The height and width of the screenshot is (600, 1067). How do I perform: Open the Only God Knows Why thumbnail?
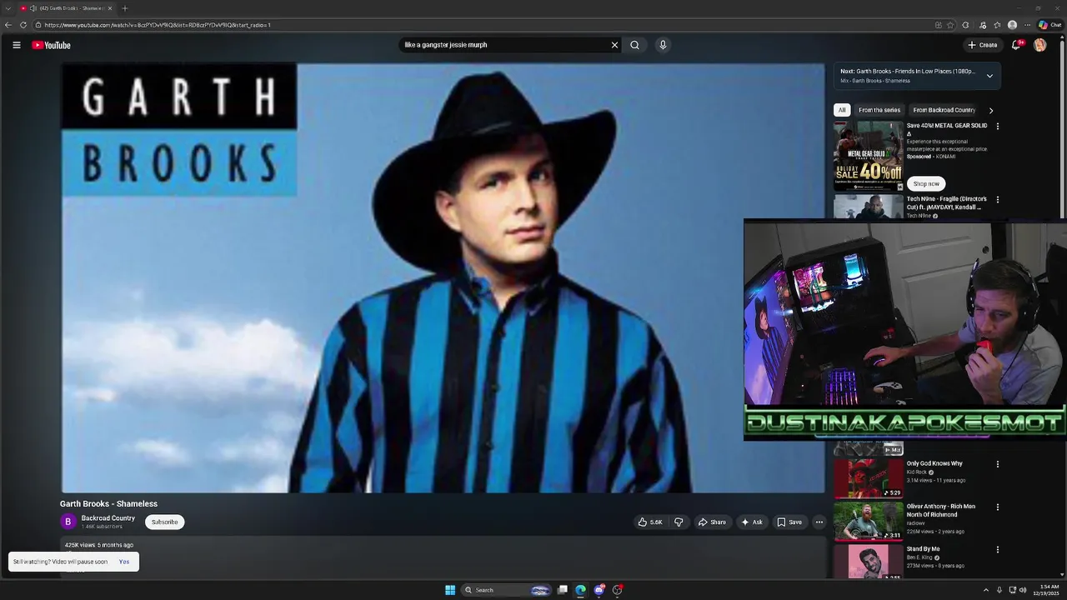pos(868,477)
